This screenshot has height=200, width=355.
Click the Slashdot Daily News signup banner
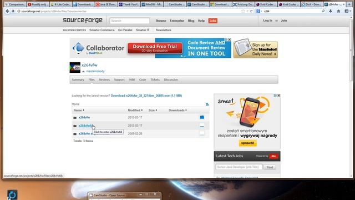(256, 48)
